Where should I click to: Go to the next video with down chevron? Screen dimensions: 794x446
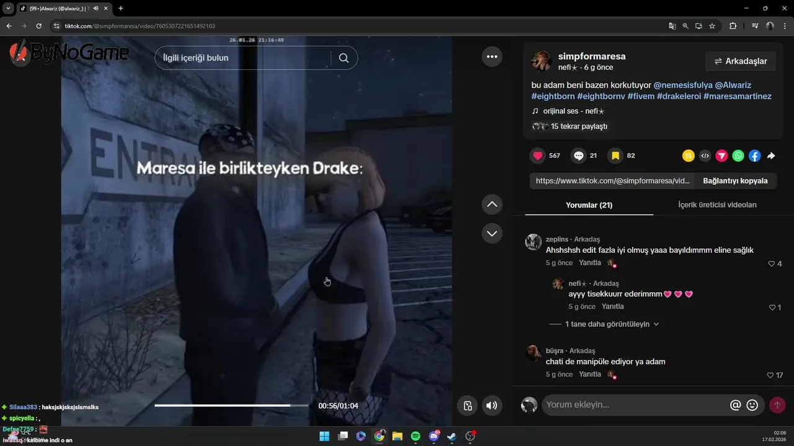492,234
